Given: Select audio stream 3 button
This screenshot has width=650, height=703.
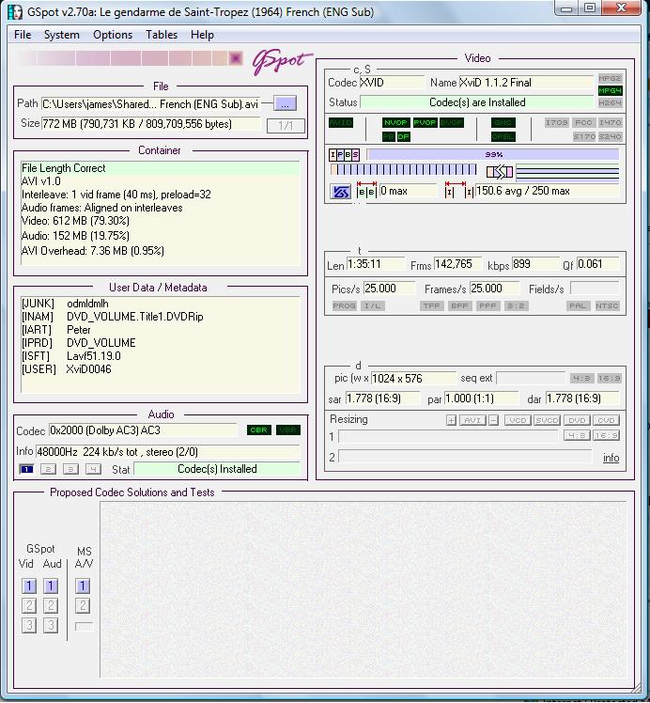Looking at the screenshot, I should coord(70,469).
